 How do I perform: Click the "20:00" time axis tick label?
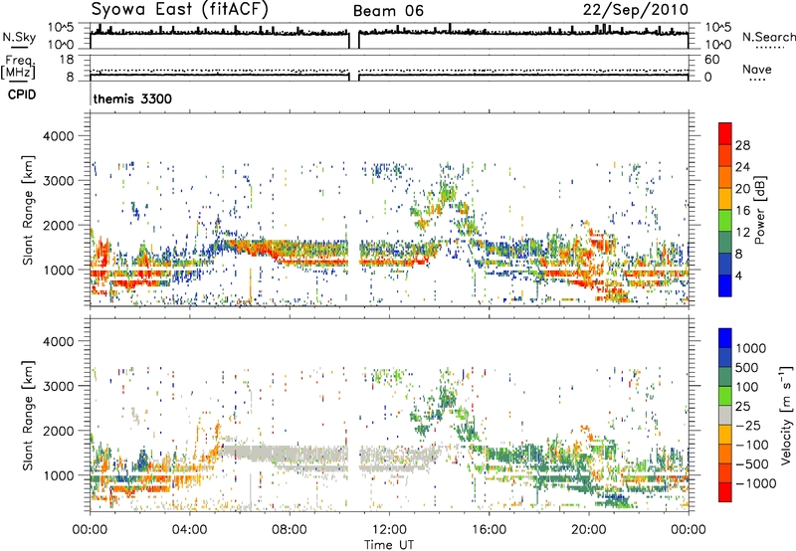pos(588,530)
